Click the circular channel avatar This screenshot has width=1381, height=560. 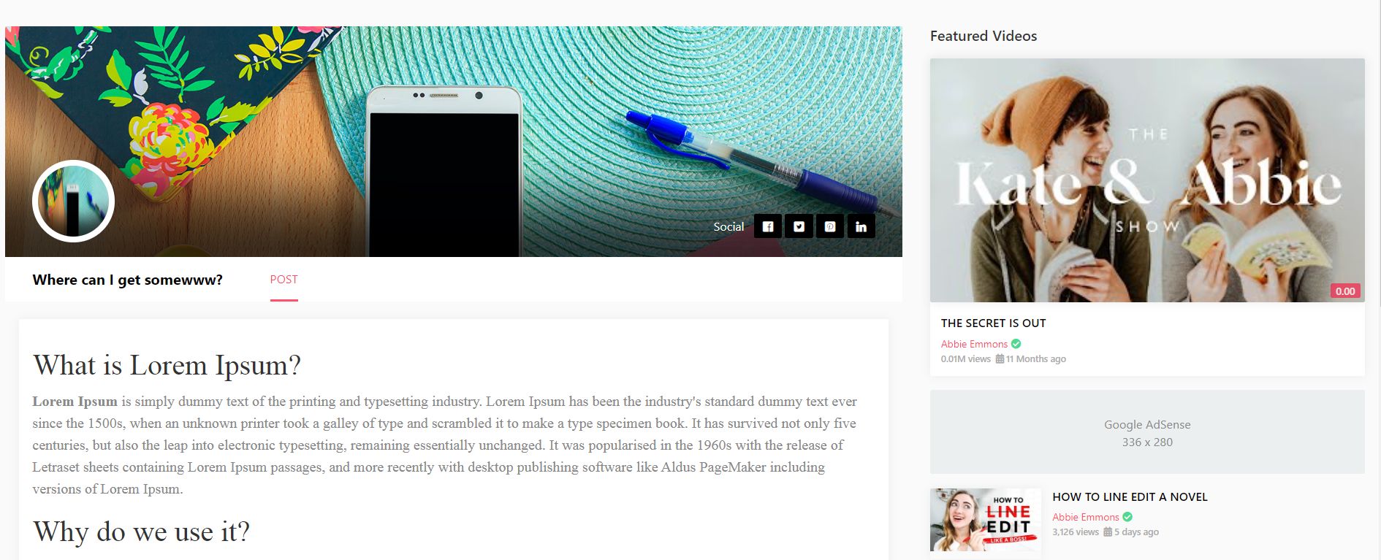73,201
